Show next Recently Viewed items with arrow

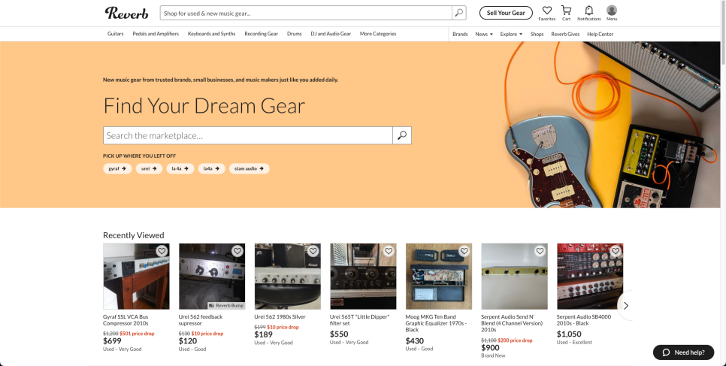pyautogui.click(x=625, y=306)
